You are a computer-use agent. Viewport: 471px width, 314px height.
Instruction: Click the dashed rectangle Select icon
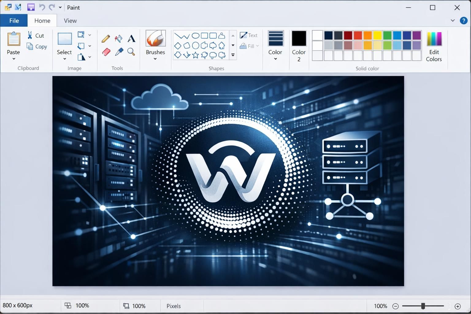click(65, 39)
